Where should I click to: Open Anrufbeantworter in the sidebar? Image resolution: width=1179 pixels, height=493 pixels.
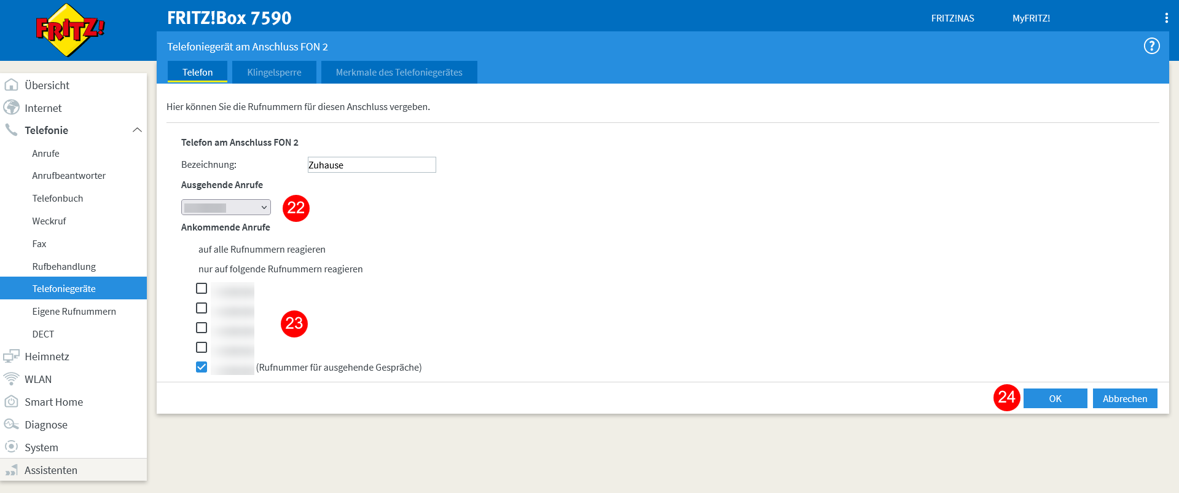click(x=69, y=176)
